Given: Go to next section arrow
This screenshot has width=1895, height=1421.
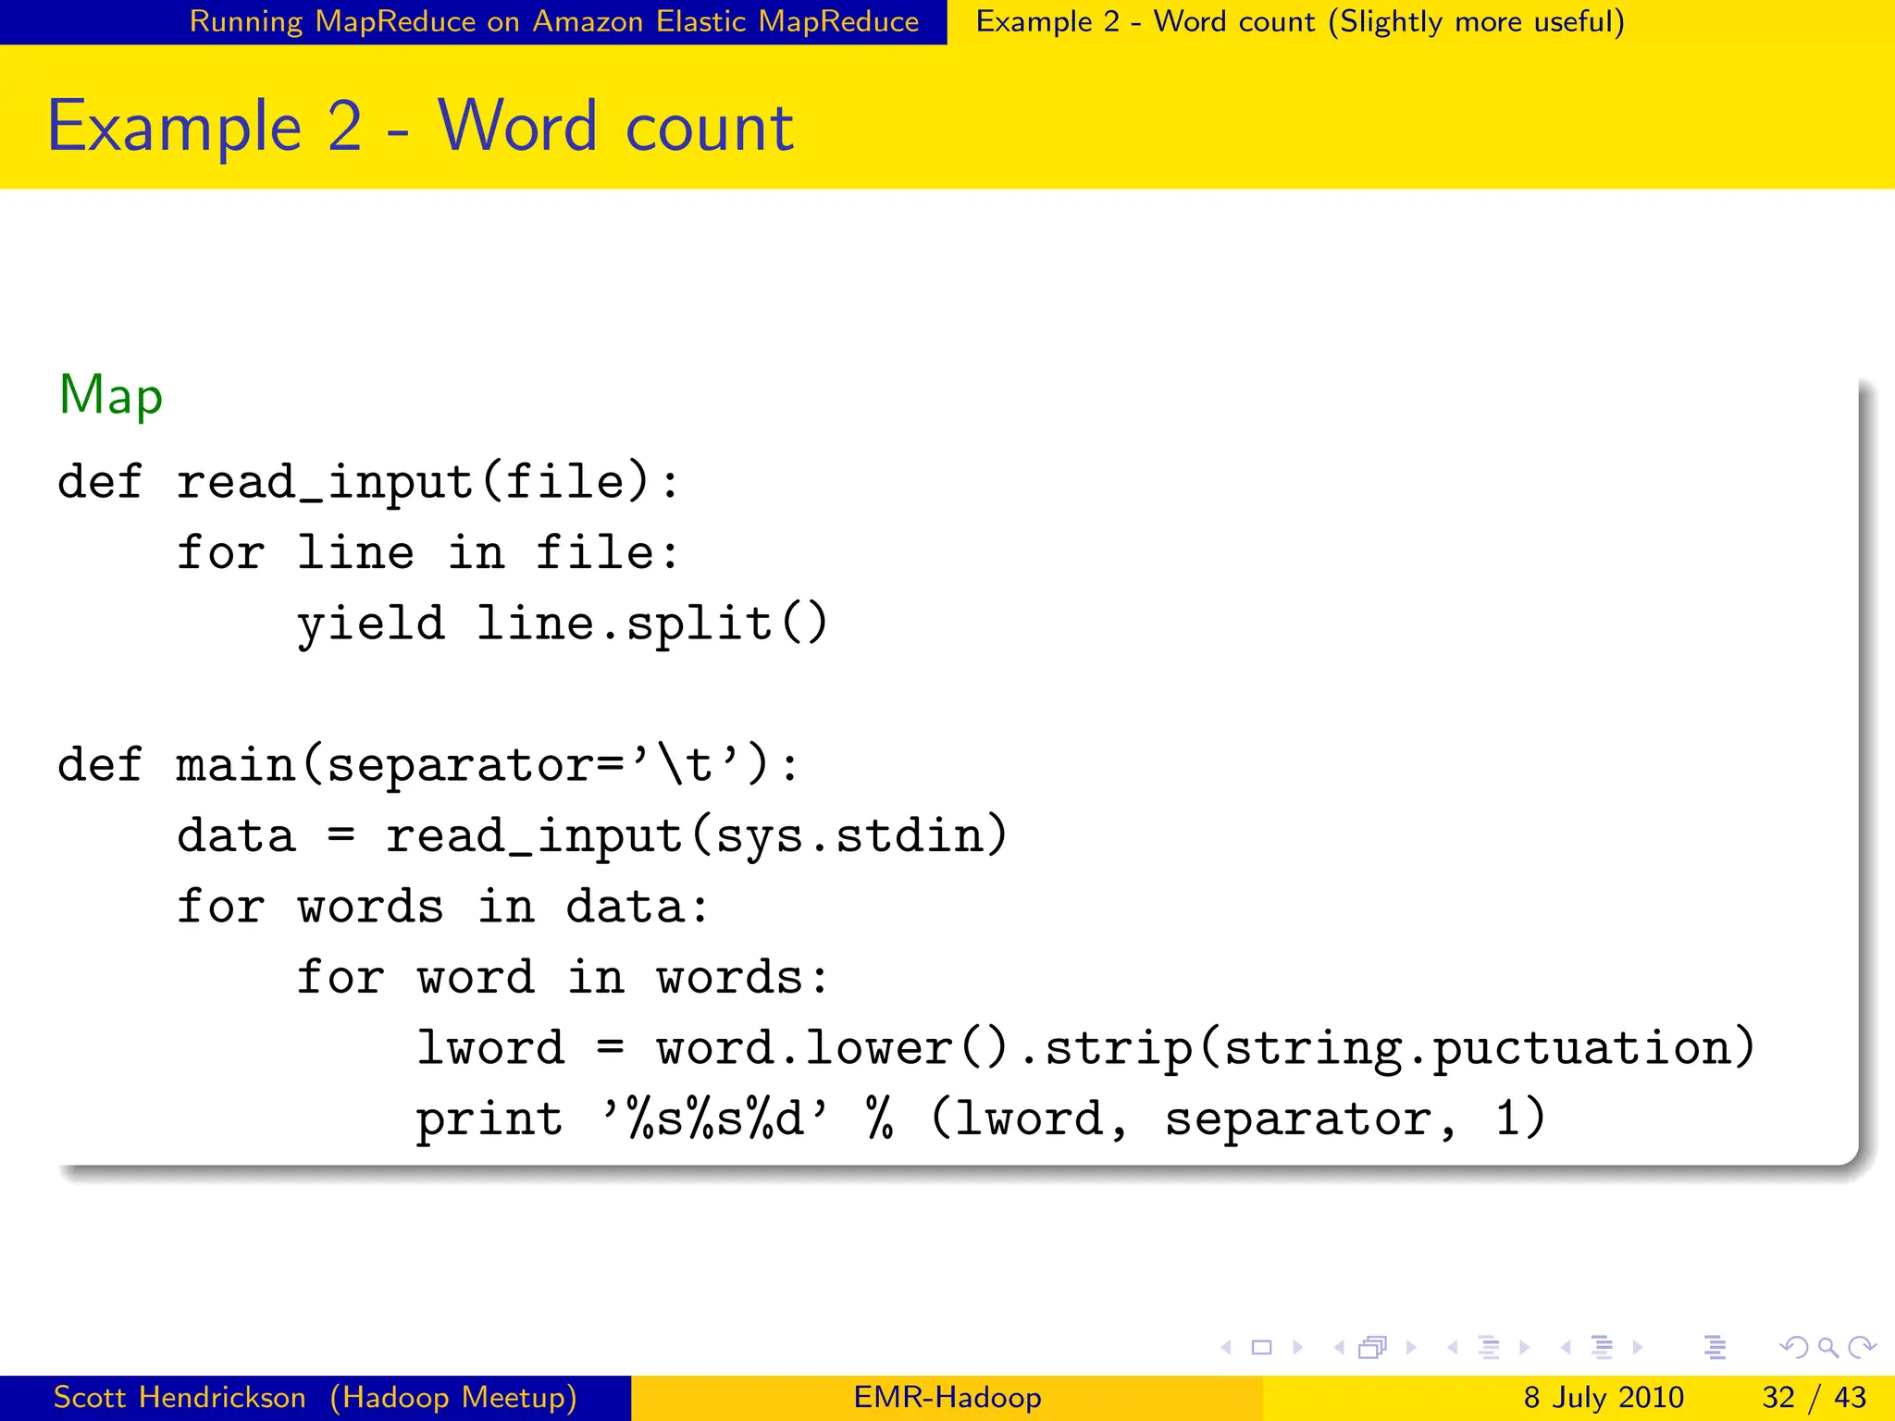Looking at the screenshot, I should (x=1638, y=1348).
